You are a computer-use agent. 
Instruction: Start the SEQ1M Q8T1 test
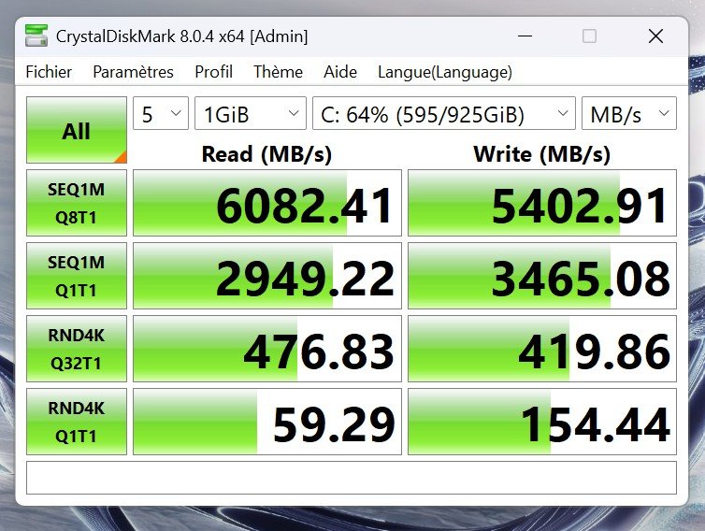[77, 203]
